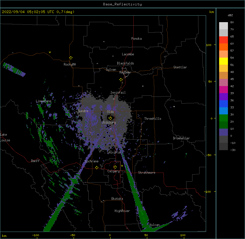Image resolution: width=245 pixels, height=239 pixels.
Task: Click the Banff label
Action: (x=35, y=161)
